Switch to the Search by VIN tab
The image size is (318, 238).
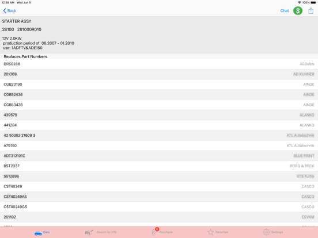[x=101, y=232]
